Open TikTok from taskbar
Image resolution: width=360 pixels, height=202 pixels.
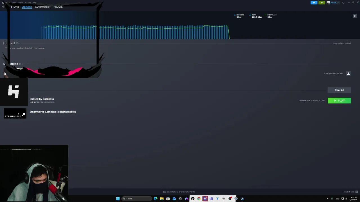click(193, 199)
